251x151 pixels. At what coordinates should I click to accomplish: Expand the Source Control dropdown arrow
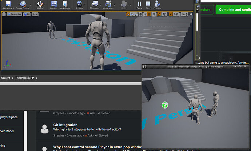[x=31, y=5]
